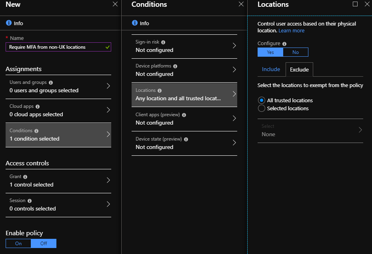Image resolution: width=372 pixels, height=254 pixels.
Task: Set Configure to No
Action: (x=296, y=52)
